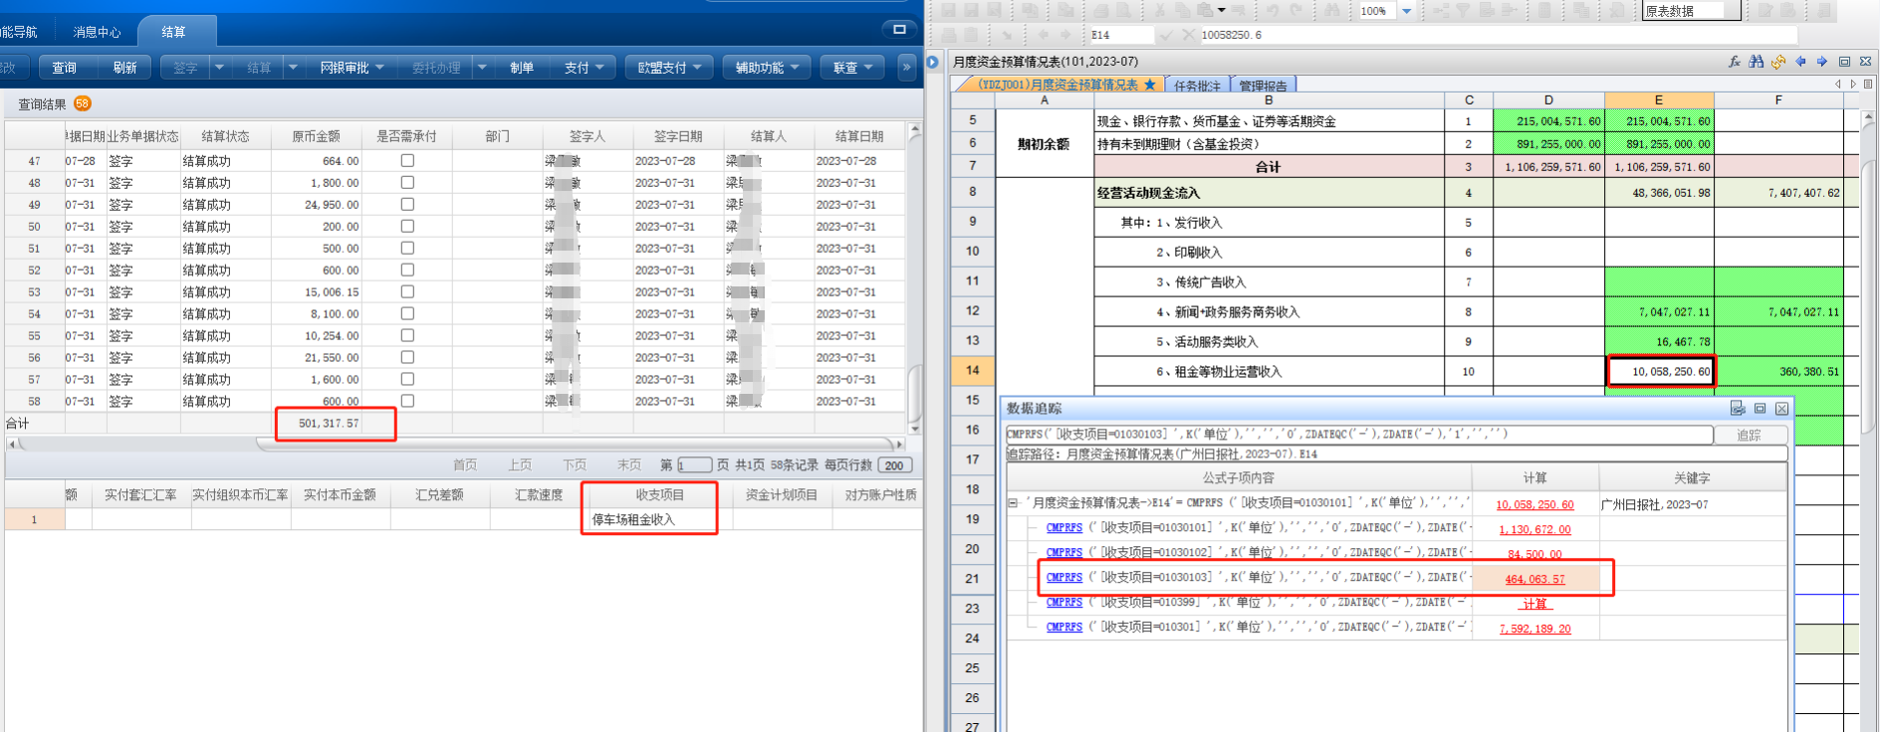1880x732 pixels.
Task: Click the first grayed save icon in top toolbar
Action: coord(949,11)
